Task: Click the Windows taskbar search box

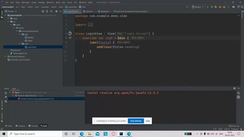Action: point(35,134)
